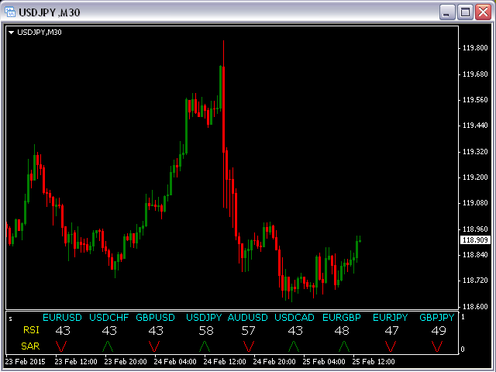496x372 pixels.
Task: Click the 25 Feb 04:00 time axis label
Action: (324, 362)
